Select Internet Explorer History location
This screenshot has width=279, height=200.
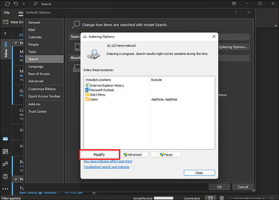107,85
